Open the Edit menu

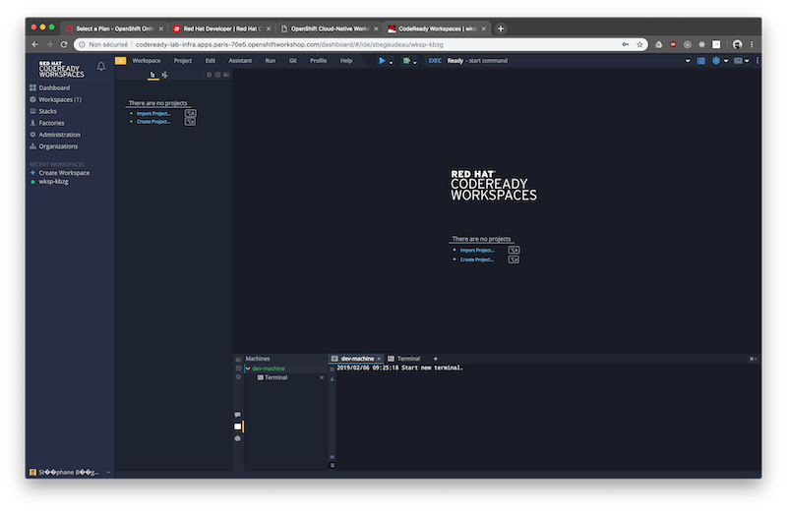tap(211, 61)
